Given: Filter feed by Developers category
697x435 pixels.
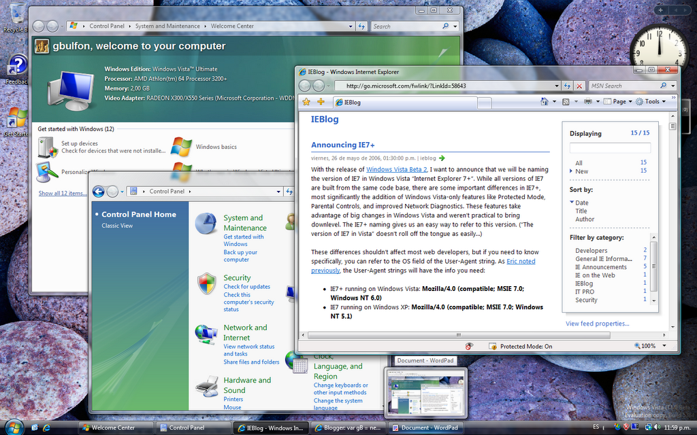Looking at the screenshot, I should [591, 250].
